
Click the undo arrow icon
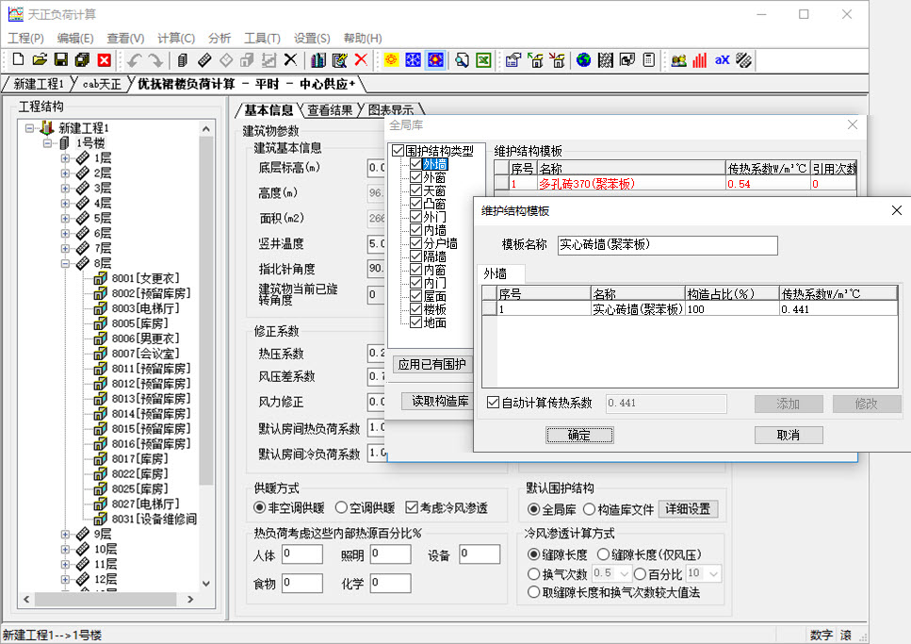point(134,60)
